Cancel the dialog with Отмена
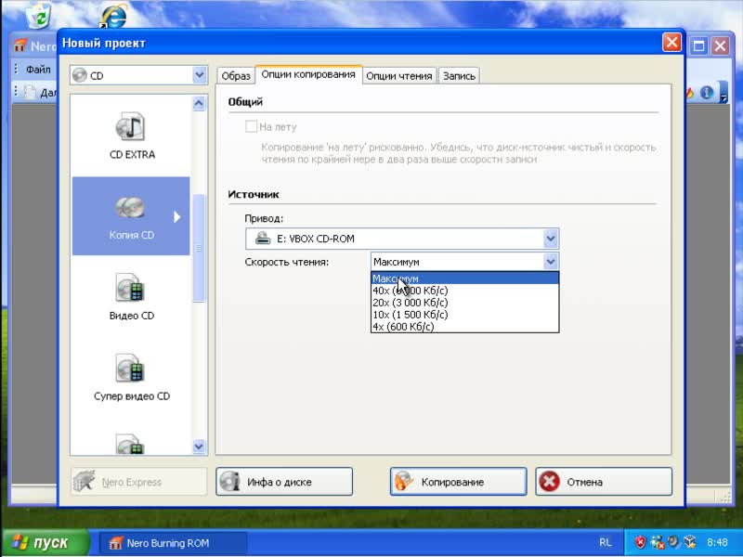Screen dimensions: 743x557 pyautogui.click(x=604, y=482)
